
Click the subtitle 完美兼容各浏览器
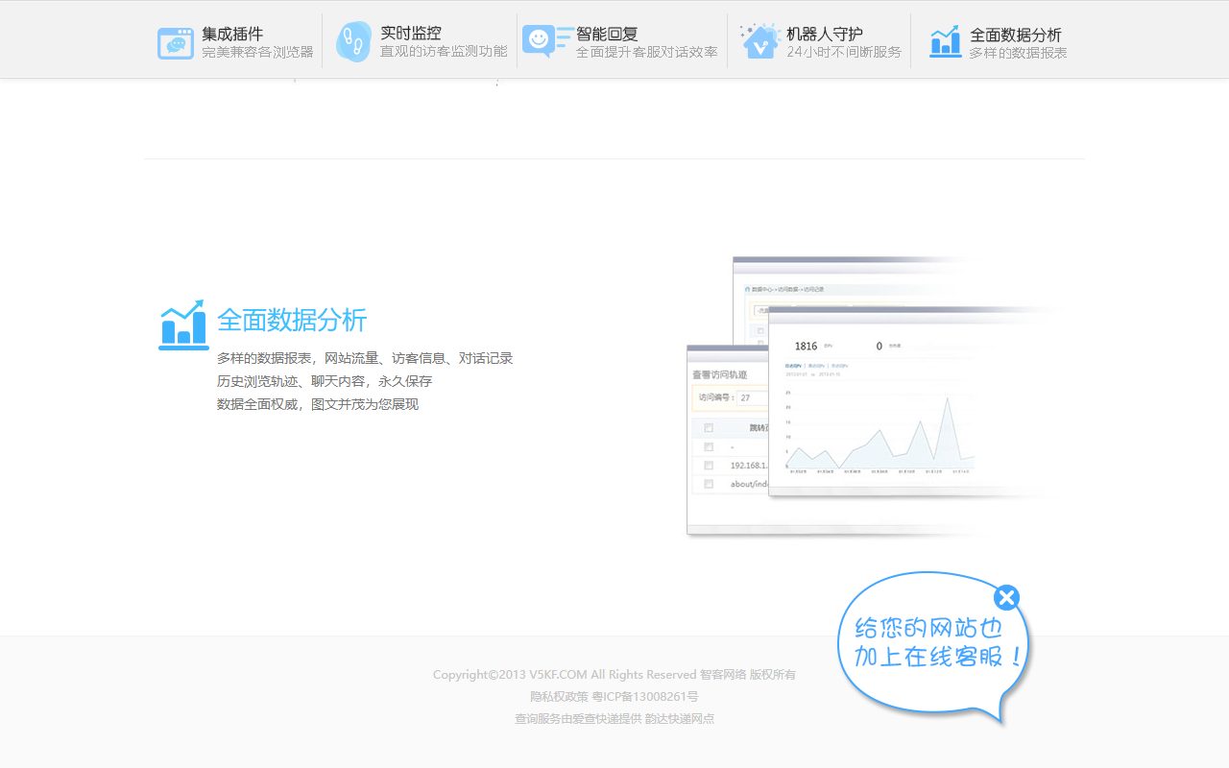[257, 52]
